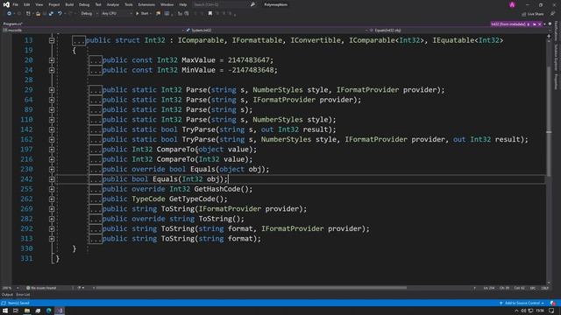Screen dimensions: 561x315
Task: Open Edge browser from taskbar
Action: pyautogui.click(x=49, y=311)
